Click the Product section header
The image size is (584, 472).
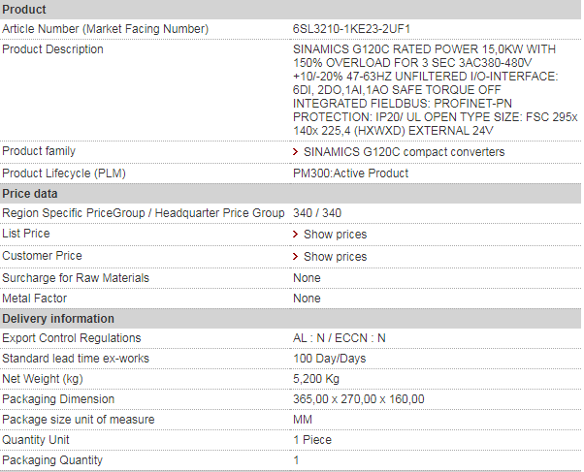click(290, 10)
